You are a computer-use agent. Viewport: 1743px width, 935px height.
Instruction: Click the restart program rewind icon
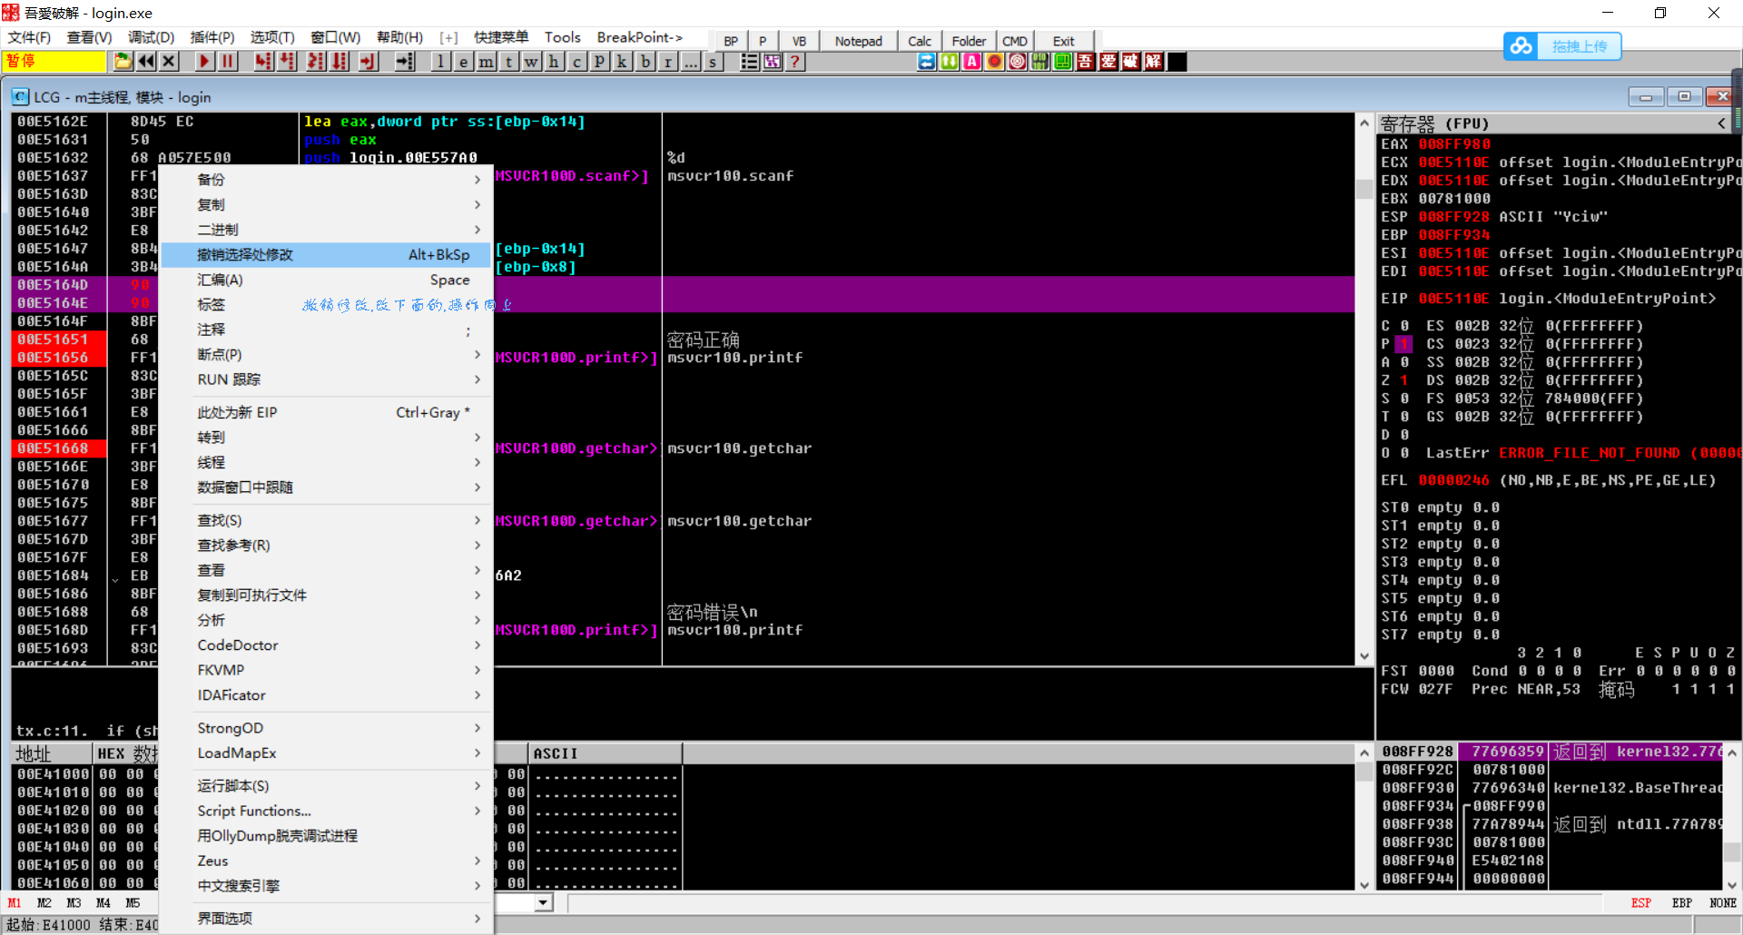pyautogui.click(x=146, y=61)
